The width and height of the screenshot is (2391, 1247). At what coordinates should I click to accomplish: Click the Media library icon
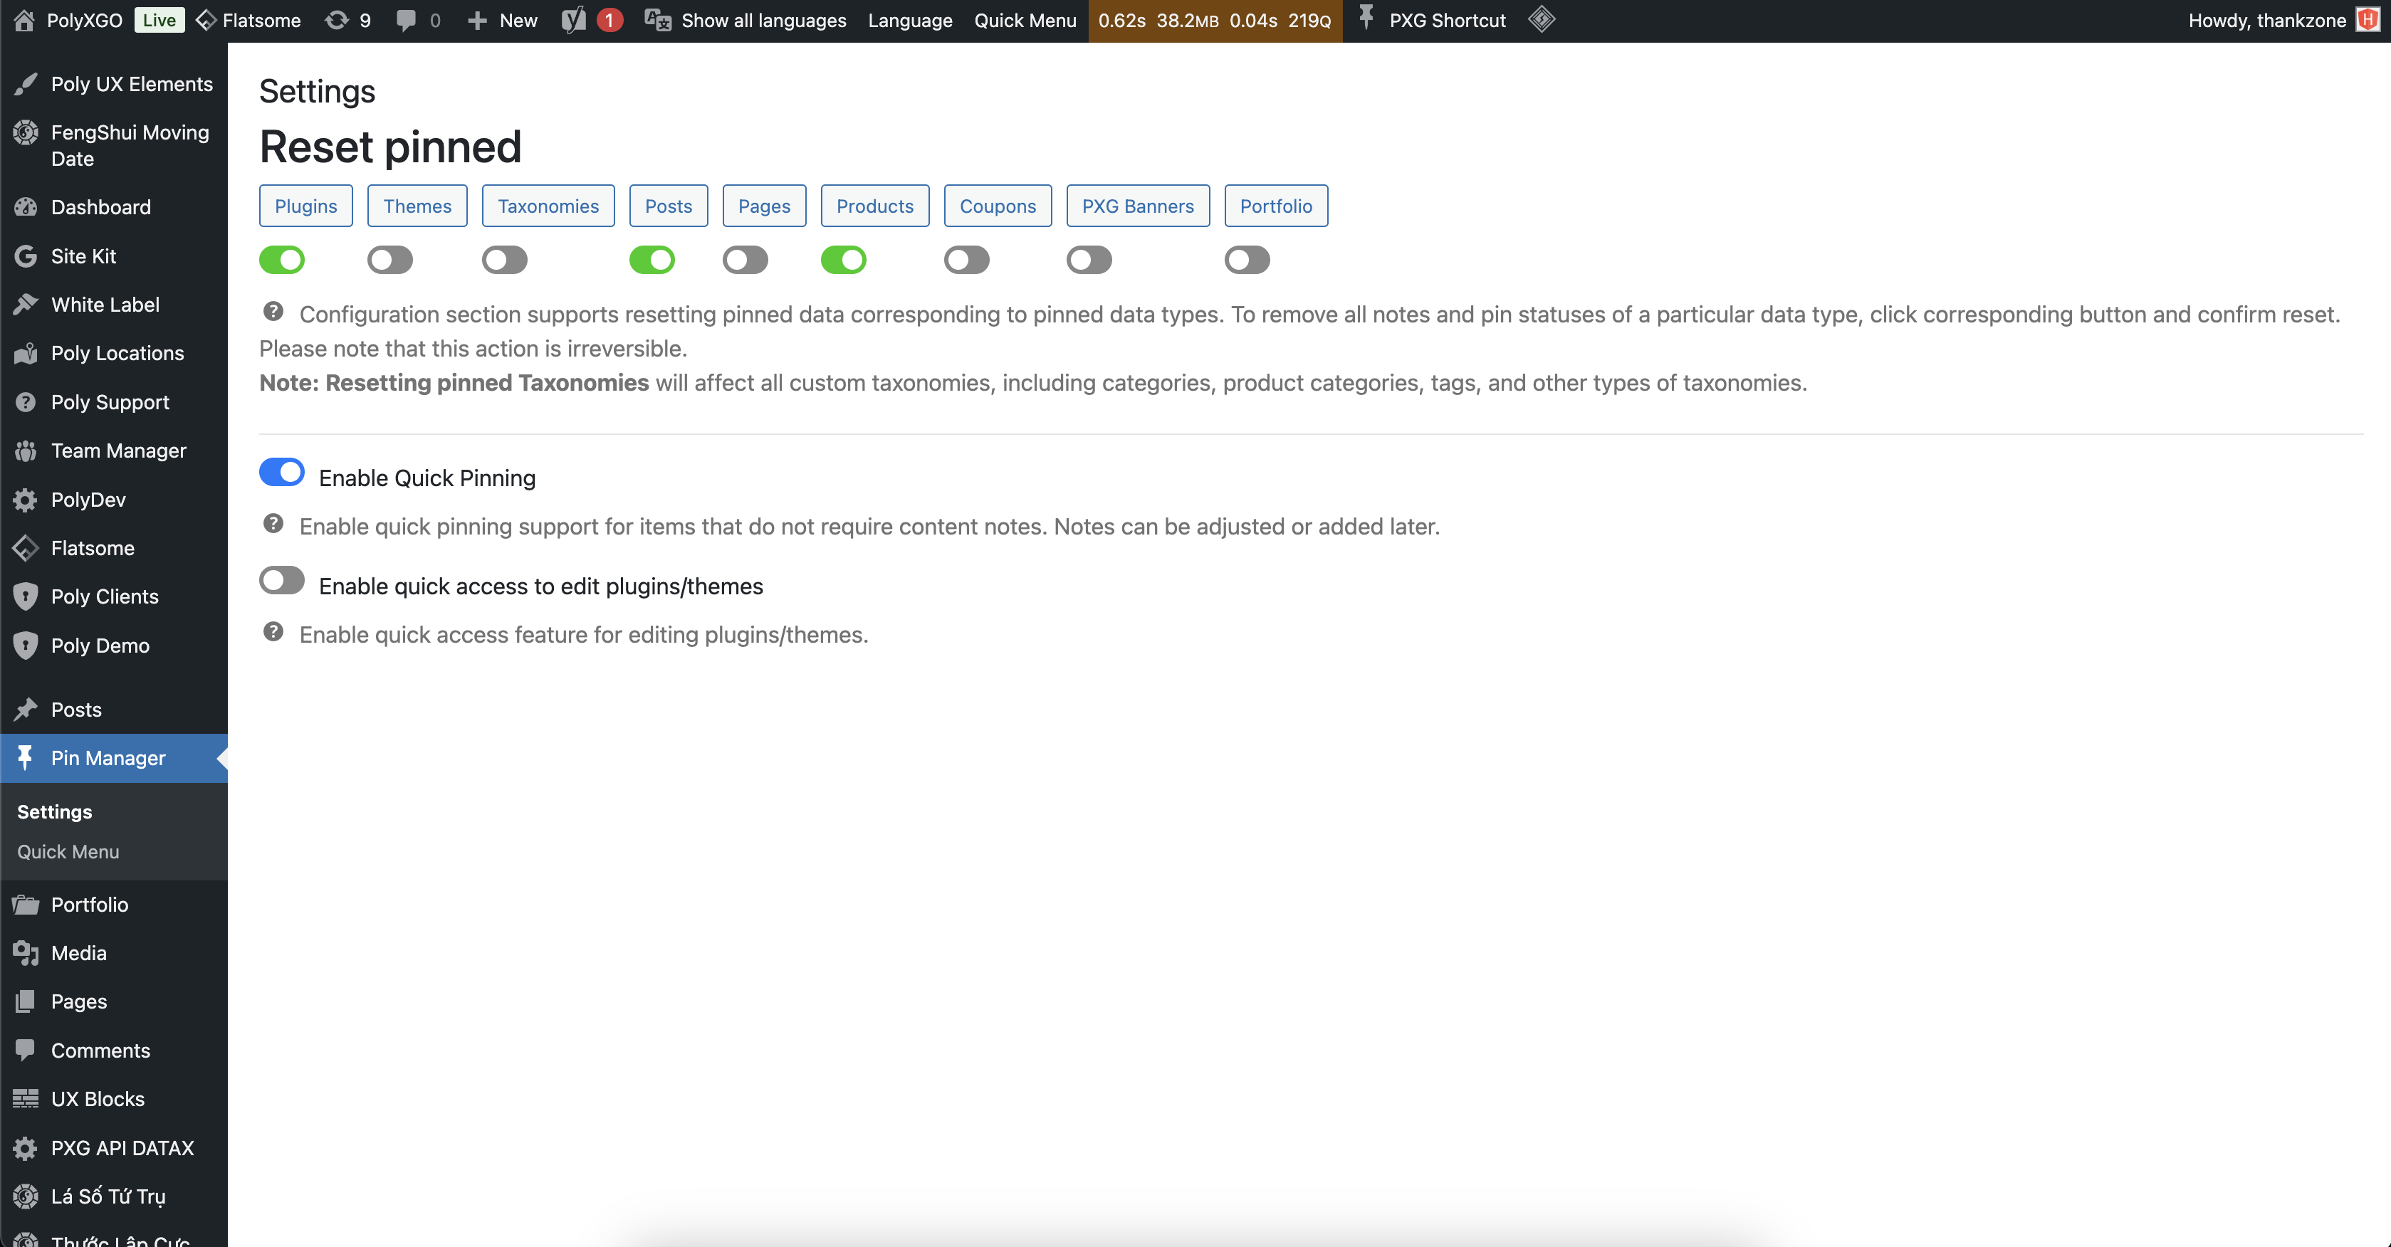pyautogui.click(x=26, y=953)
